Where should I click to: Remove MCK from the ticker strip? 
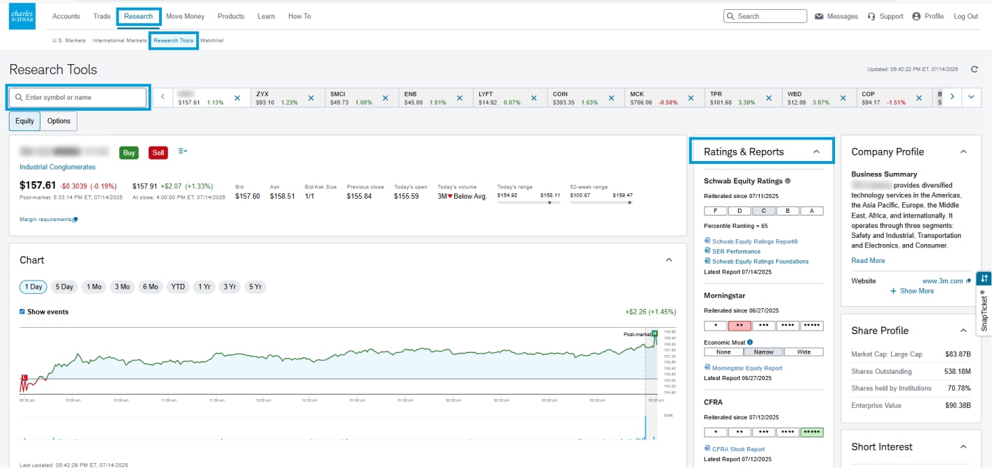[x=691, y=98]
